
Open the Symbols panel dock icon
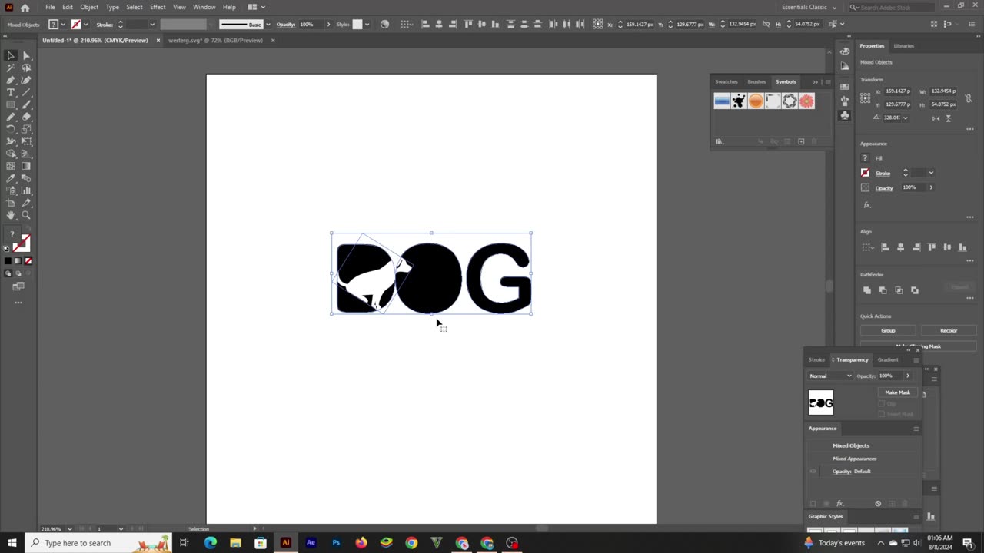(845, 115)
